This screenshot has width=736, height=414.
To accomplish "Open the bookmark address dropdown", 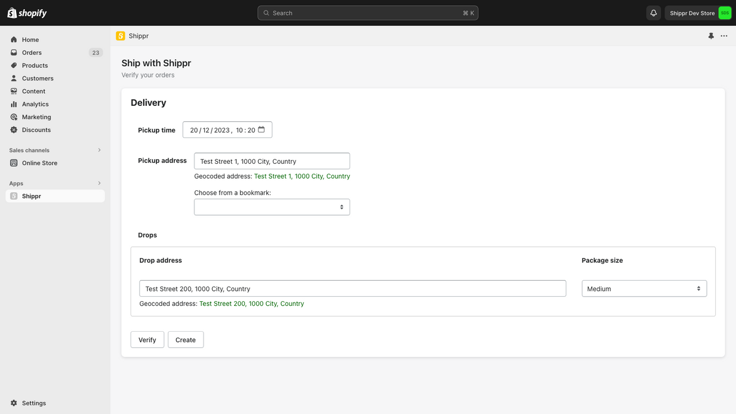I will point(272,207).
